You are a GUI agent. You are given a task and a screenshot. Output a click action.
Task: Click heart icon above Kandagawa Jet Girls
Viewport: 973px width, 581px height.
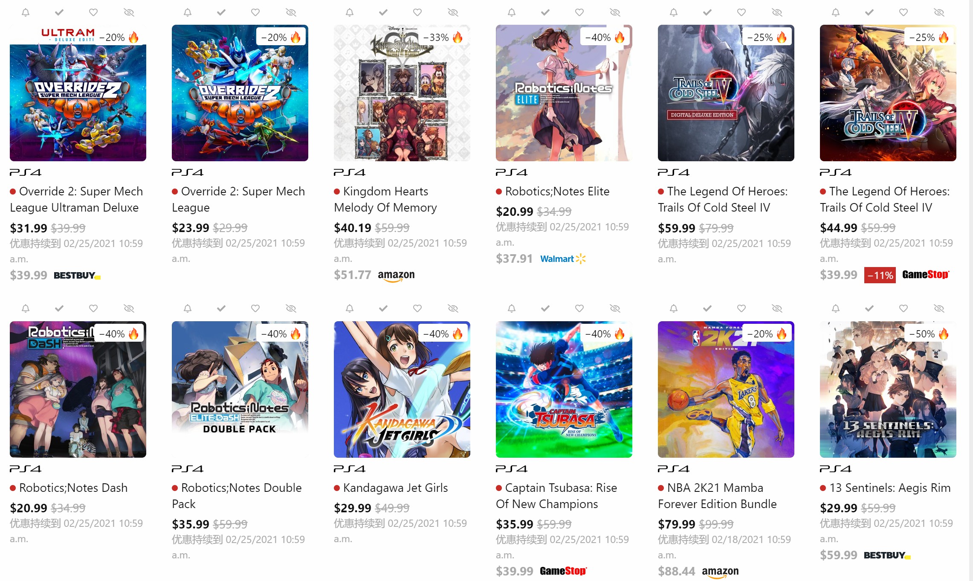point(417,308)
